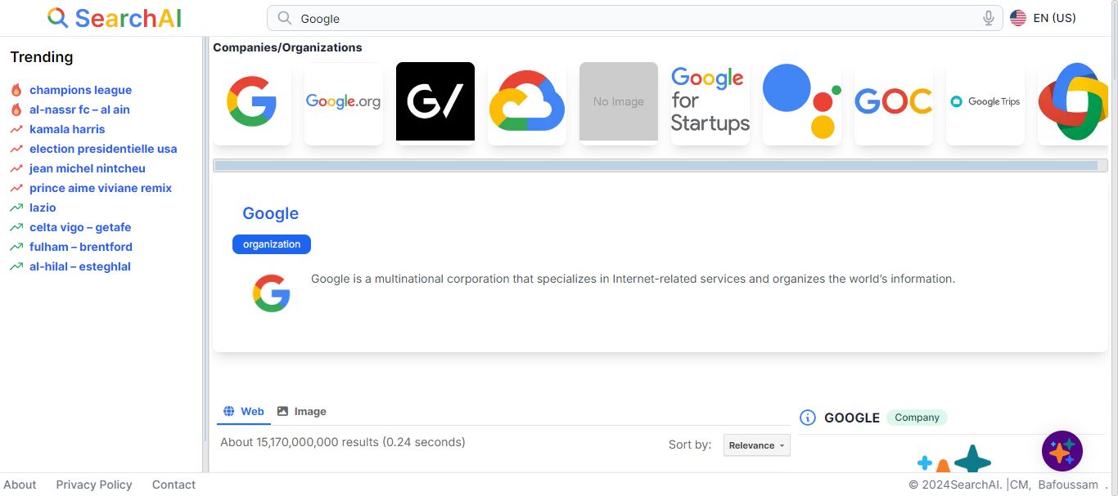Viewport: 1118px width, 496px height.
Task: Open the EN (US) language selector
Action: tap(1044, 18)
